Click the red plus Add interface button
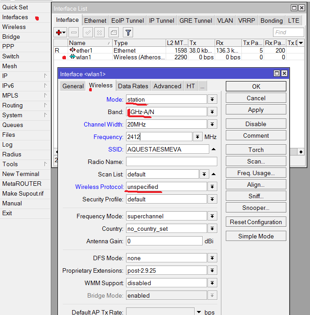 click(61, 33)
